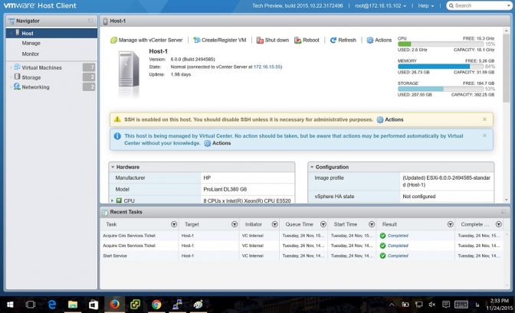Select the Start Service task row
The width and height of the screenshot is (515, 313).
click(301, 256)
